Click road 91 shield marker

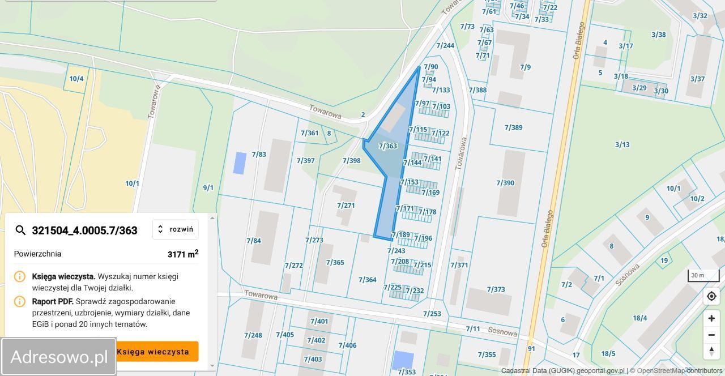coord(531,349)
